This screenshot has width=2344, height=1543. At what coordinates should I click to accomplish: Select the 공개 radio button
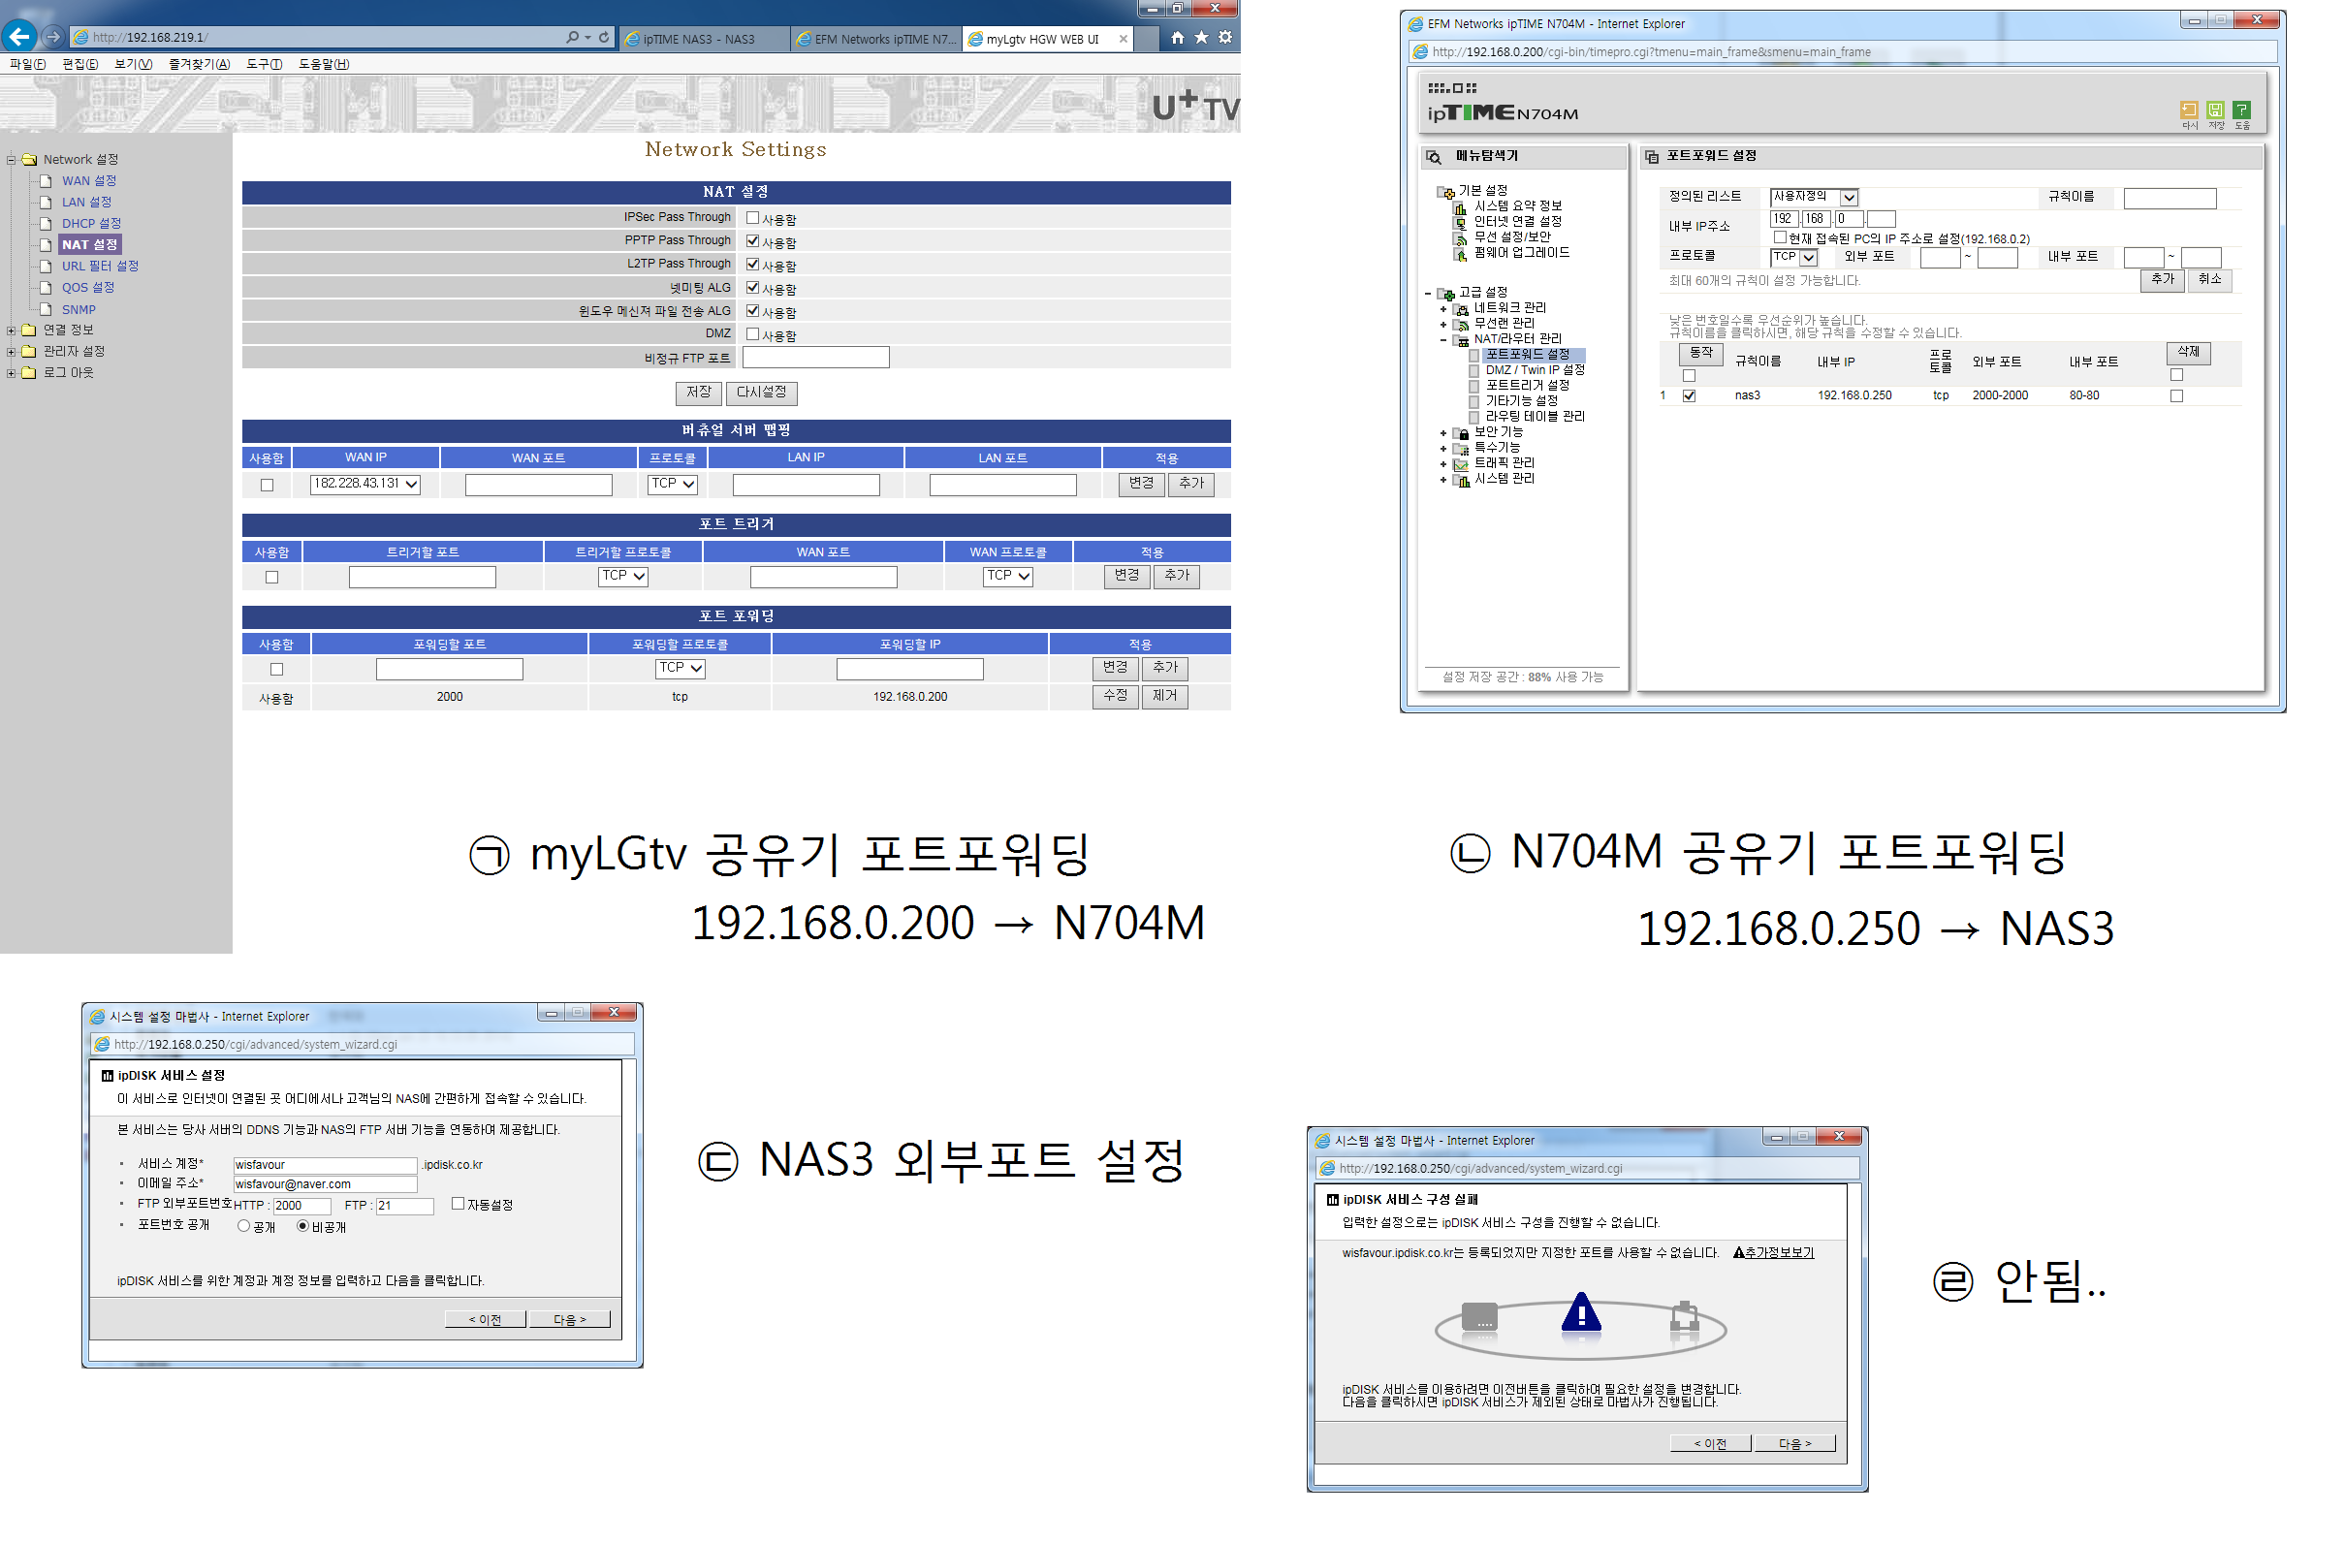pos(243,1226)
